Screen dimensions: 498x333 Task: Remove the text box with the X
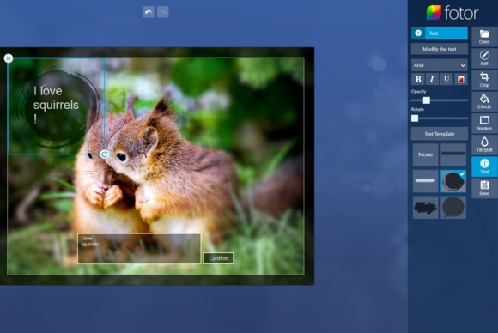pyautogui.click(x=9, y=58)
